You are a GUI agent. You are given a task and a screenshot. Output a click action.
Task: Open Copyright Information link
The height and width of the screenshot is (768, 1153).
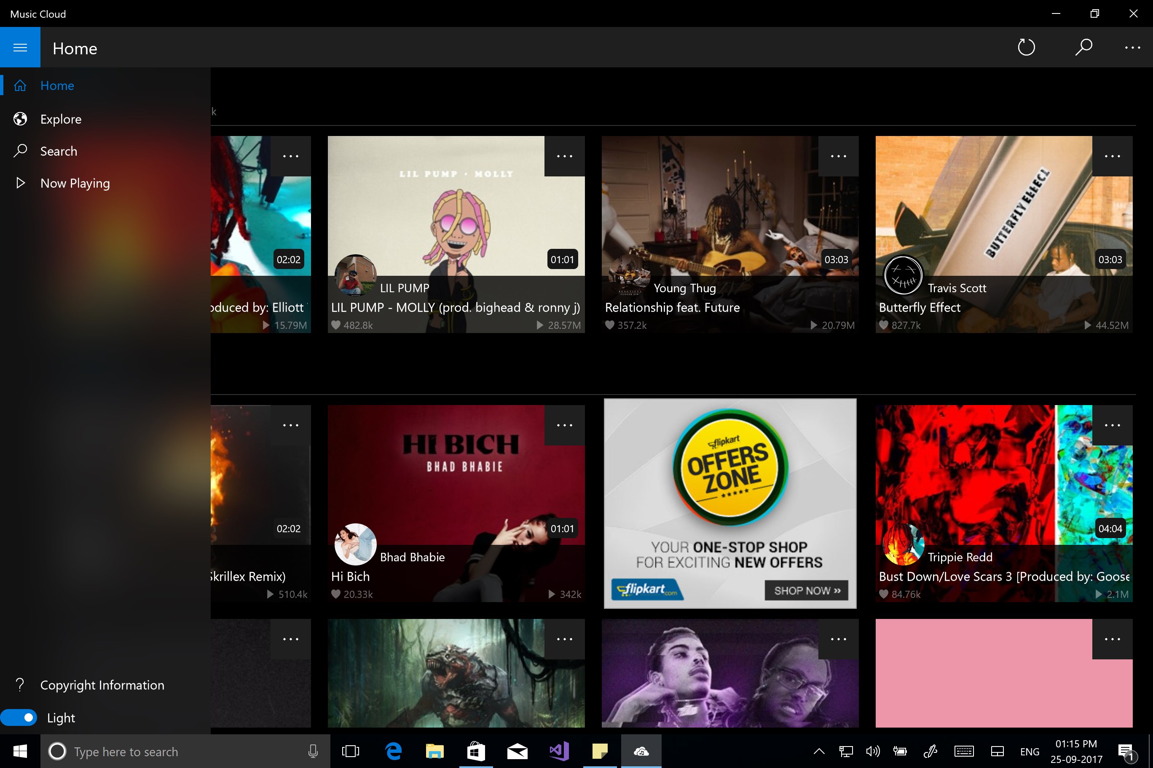(x=102, y=685)
